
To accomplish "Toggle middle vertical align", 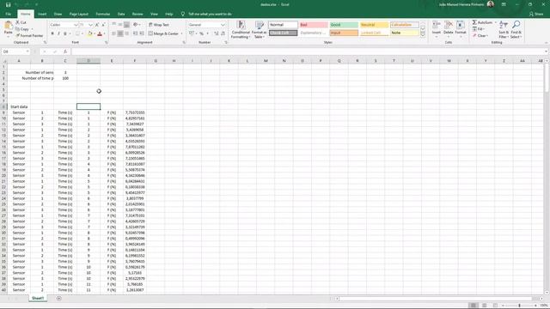I will (x=120, y=25).
